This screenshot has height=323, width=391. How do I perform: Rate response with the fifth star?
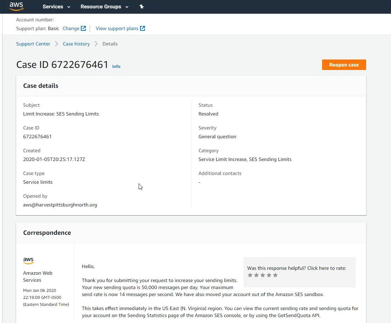tap(275, 275)
